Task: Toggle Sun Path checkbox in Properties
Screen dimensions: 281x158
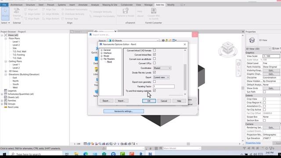Action: tap(264, 92)
